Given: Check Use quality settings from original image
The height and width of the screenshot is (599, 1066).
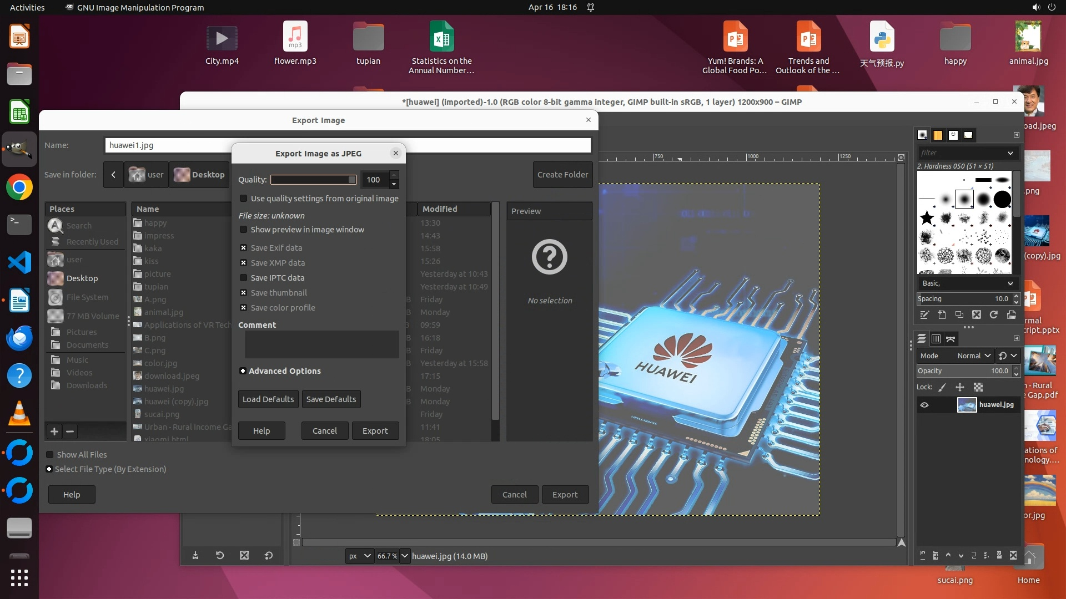Looking at the screenshot, I should pyautogui.click(x=243, y=199).
